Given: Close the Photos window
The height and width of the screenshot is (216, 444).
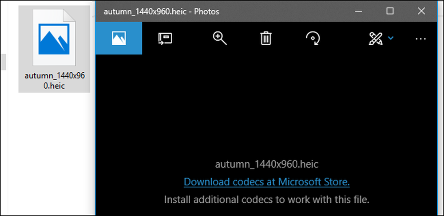Looking at the screenshot, I should [x=421, y=11].
